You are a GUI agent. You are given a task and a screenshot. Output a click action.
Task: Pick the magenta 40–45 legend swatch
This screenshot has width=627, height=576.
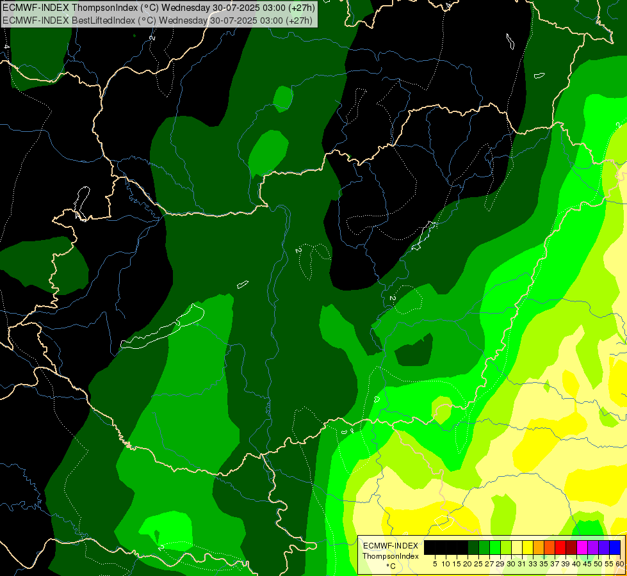coord(582,547)
